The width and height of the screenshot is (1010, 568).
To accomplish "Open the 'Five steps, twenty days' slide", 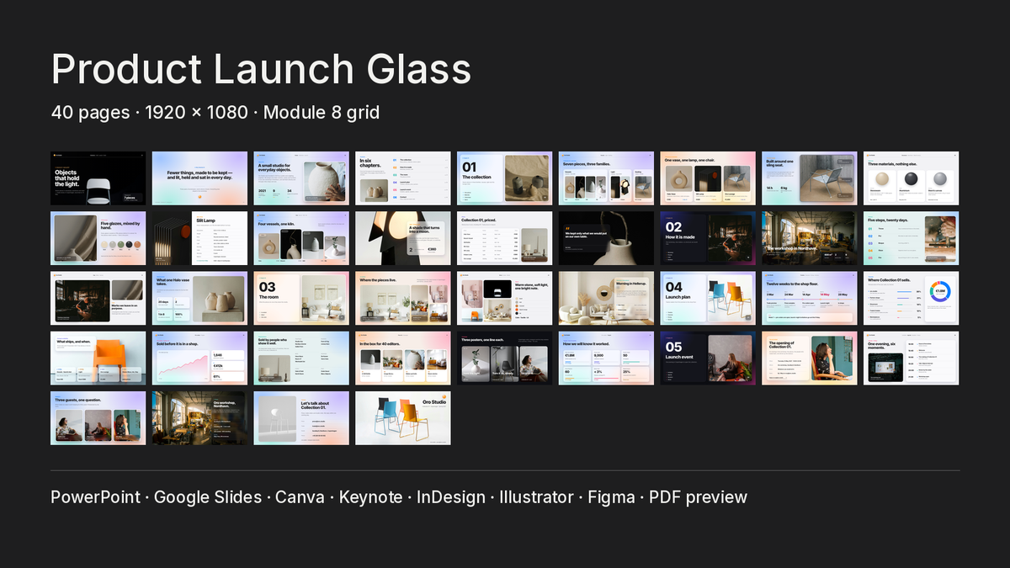I will click(912, 238).
